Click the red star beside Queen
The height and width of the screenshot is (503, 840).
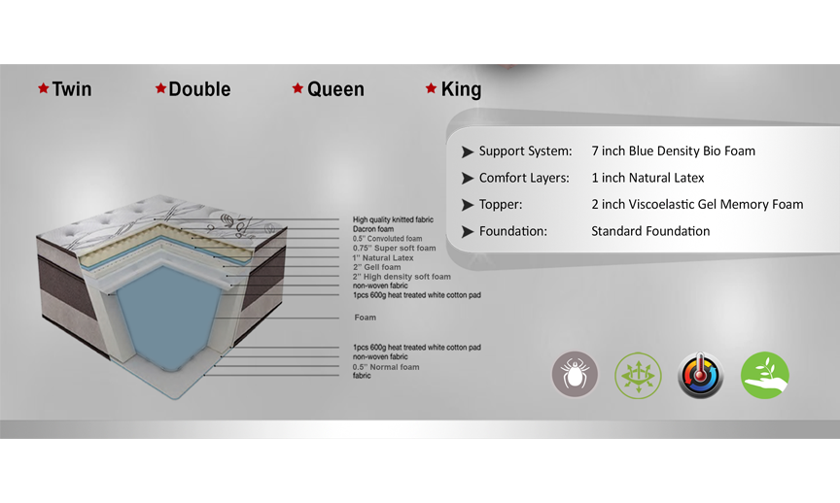(x=297, y=88)
